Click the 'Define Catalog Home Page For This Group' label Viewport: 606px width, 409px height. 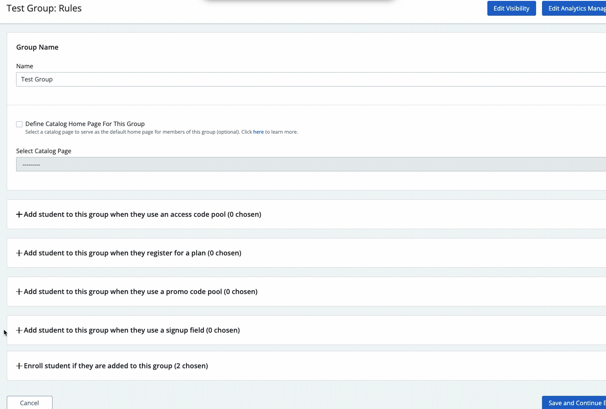pos(85,124)
